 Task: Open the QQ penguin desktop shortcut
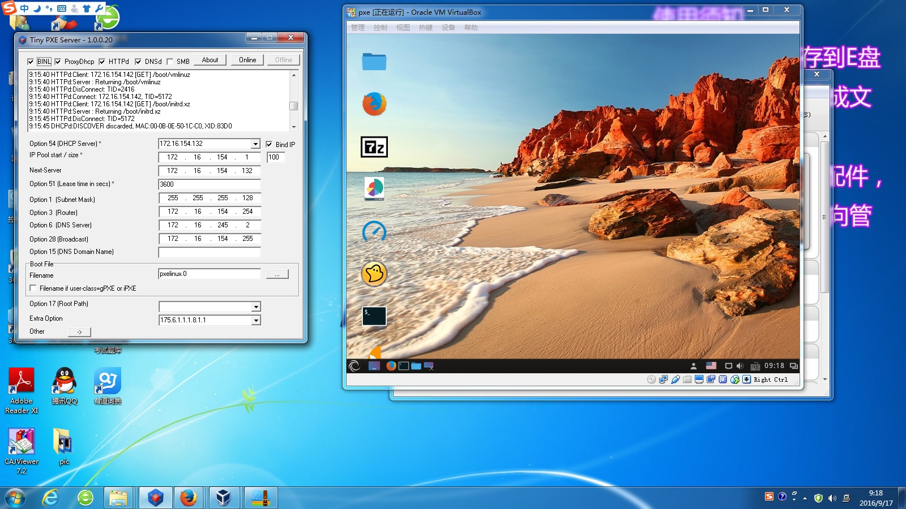(x=65, y=386)
